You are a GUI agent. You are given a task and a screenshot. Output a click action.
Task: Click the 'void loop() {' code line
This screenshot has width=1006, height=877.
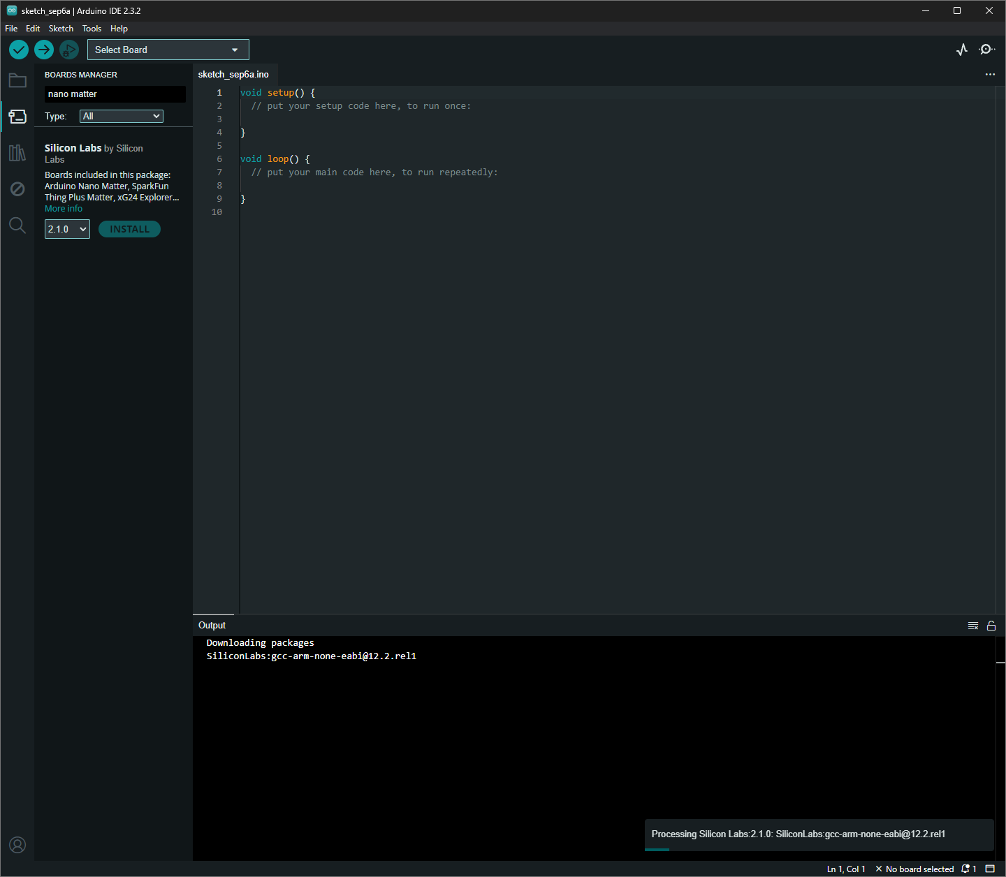(275, 159)
